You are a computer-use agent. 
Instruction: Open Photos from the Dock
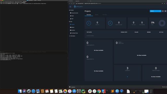[65, 91]
